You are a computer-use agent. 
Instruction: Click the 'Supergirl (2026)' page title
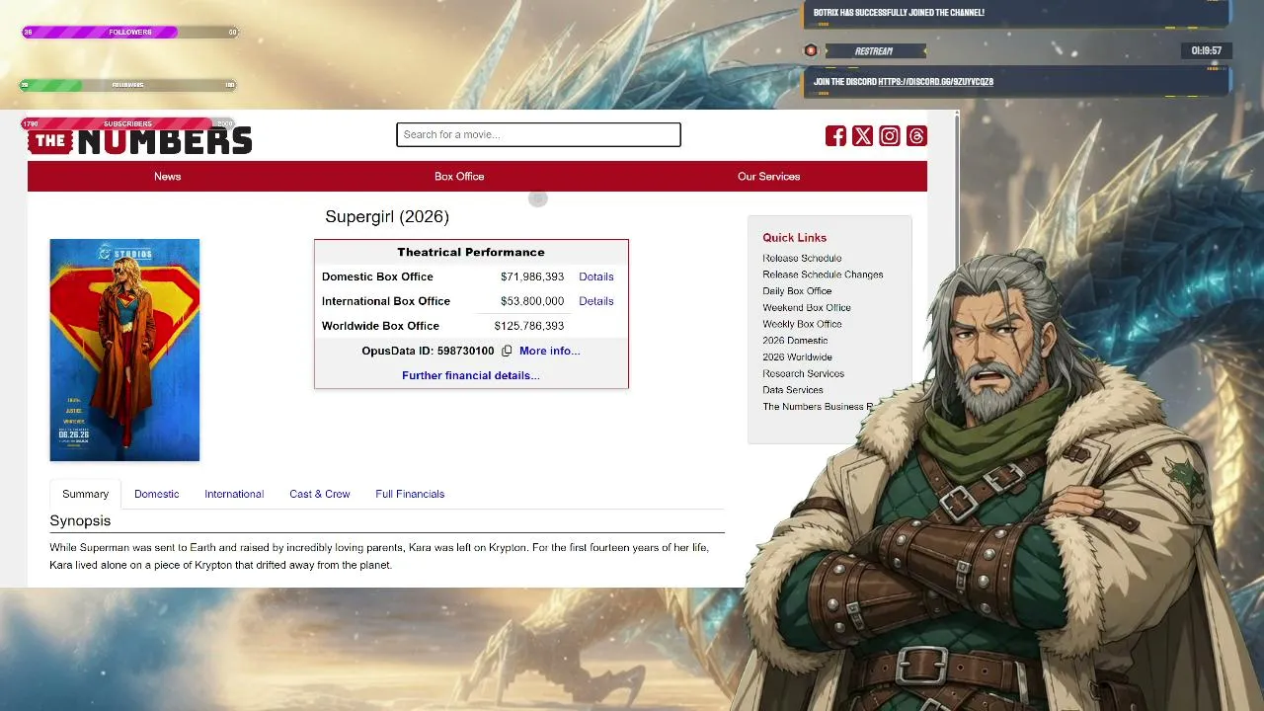(x=387, y=216)
